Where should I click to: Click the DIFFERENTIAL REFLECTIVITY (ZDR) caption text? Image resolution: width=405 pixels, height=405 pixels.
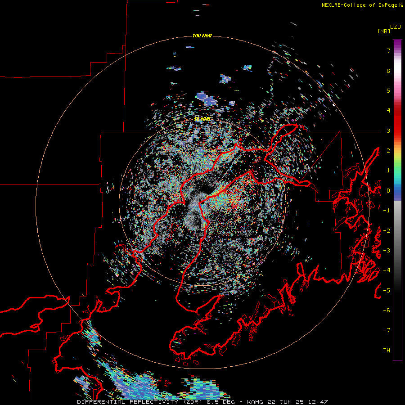[140, 402]
